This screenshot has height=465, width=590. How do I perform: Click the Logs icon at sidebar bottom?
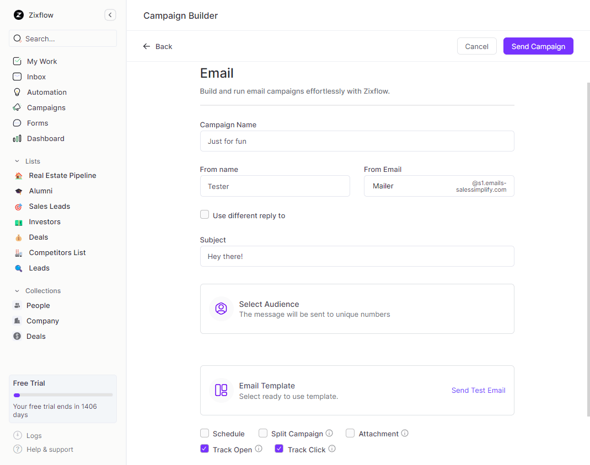[x=17, y=435]
